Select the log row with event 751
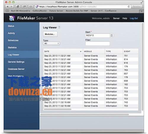This screenshot has width=148, height=134. pyautogui.click(x=91, y=56)
